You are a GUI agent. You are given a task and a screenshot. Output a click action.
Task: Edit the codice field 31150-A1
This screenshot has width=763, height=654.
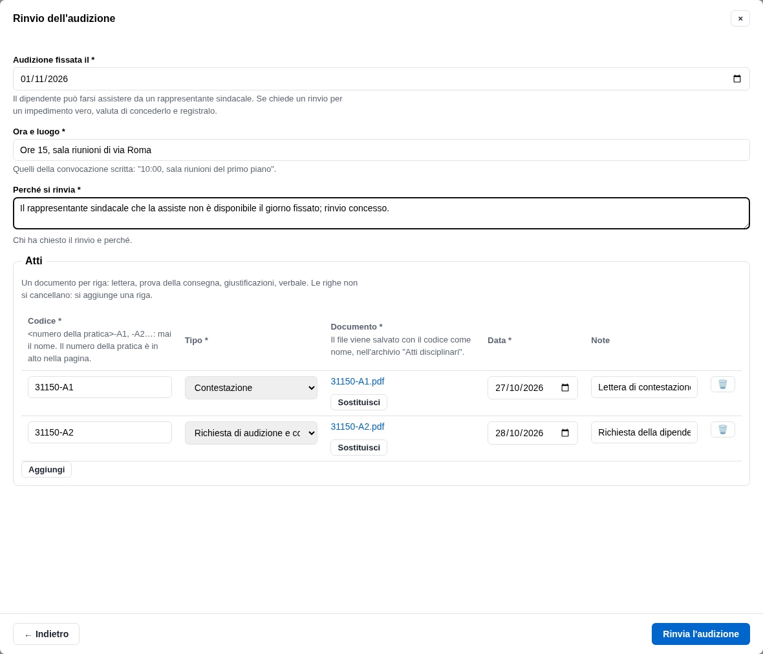coord(100,387)
